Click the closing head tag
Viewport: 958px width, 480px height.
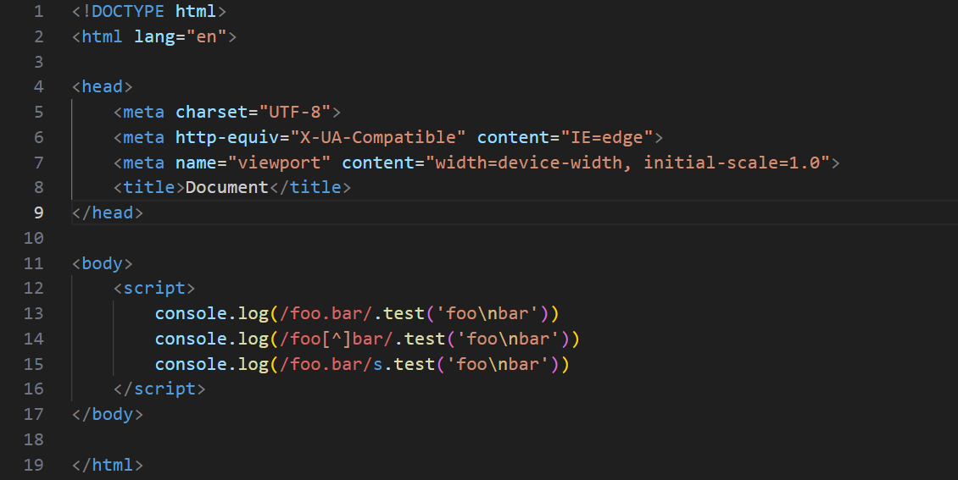[108, 212]
